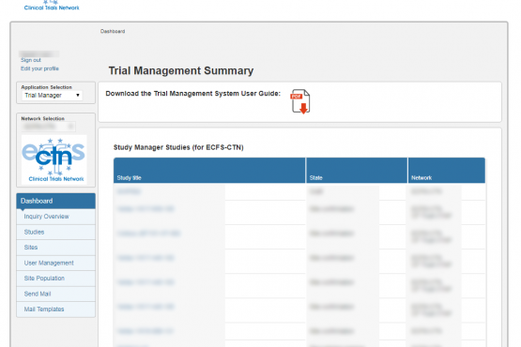Open the blurred Network Selection dropdown

(x=49, y=127)
